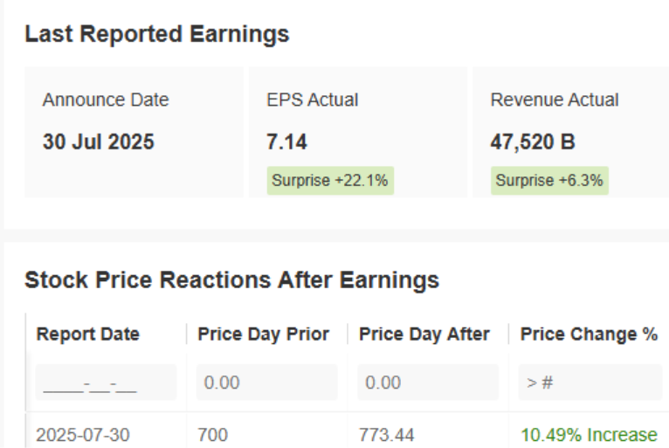
Task: Sort by the Price Day After column
Action: [x=424, y=334]
